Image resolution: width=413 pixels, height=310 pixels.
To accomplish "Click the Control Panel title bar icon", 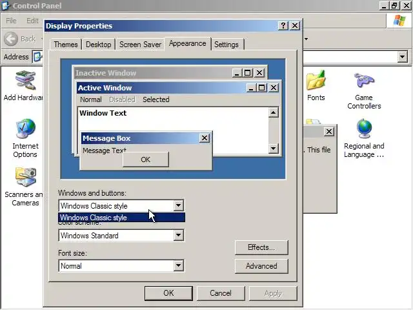I will pos(6,6).
